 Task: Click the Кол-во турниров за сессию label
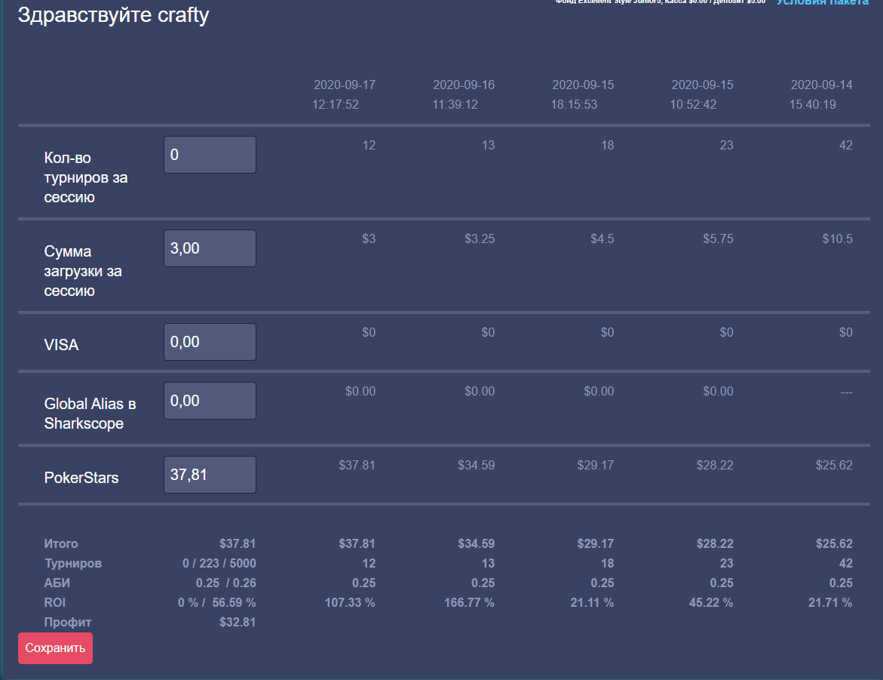[86, 177]
